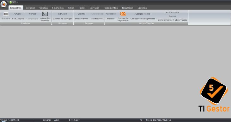Open Serviços button in the ribbon panel
Image resolution: width=231 pixels, height=122 pixels.
[63, 14]
